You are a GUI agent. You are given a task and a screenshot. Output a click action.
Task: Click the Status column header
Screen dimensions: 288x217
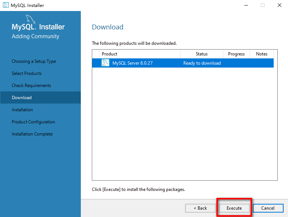pos(202,54)
